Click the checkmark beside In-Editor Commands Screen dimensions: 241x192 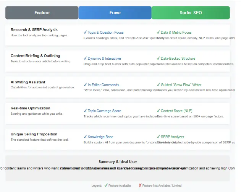click(85, 85)
